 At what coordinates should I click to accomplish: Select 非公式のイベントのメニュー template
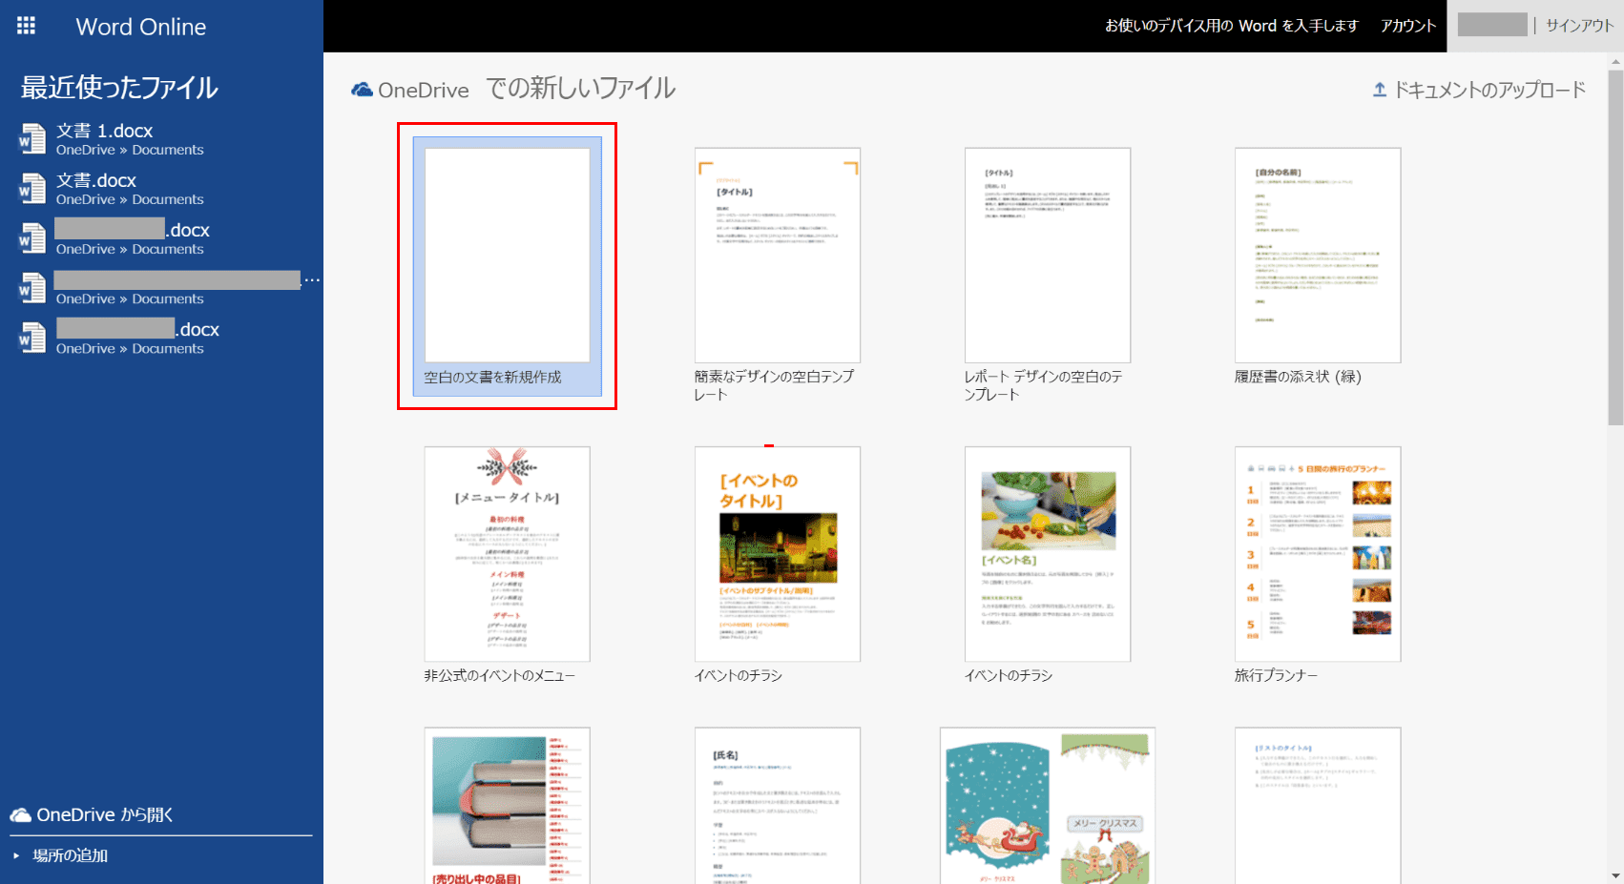click(508, 554)
